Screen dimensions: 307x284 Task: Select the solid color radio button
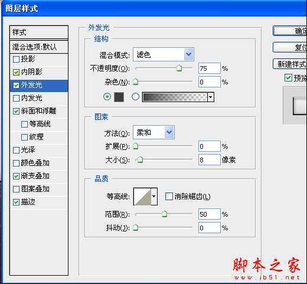(x=107, y=97)
